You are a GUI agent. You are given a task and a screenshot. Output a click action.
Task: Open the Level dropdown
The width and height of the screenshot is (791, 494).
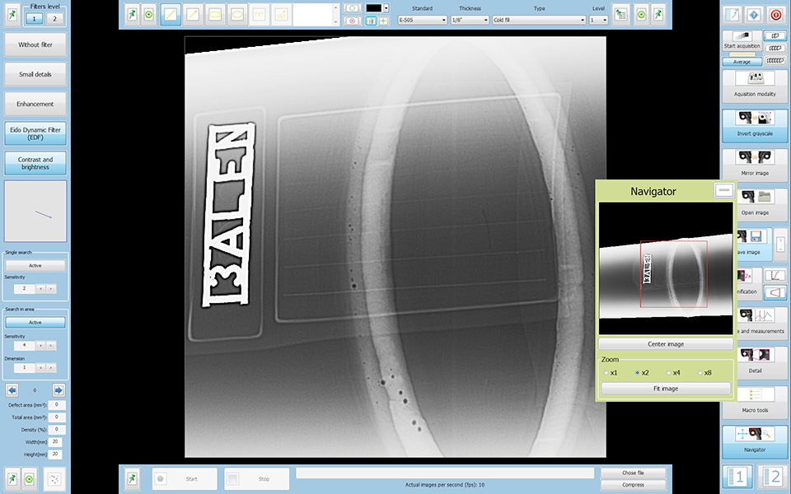click(x=598, y=20)
